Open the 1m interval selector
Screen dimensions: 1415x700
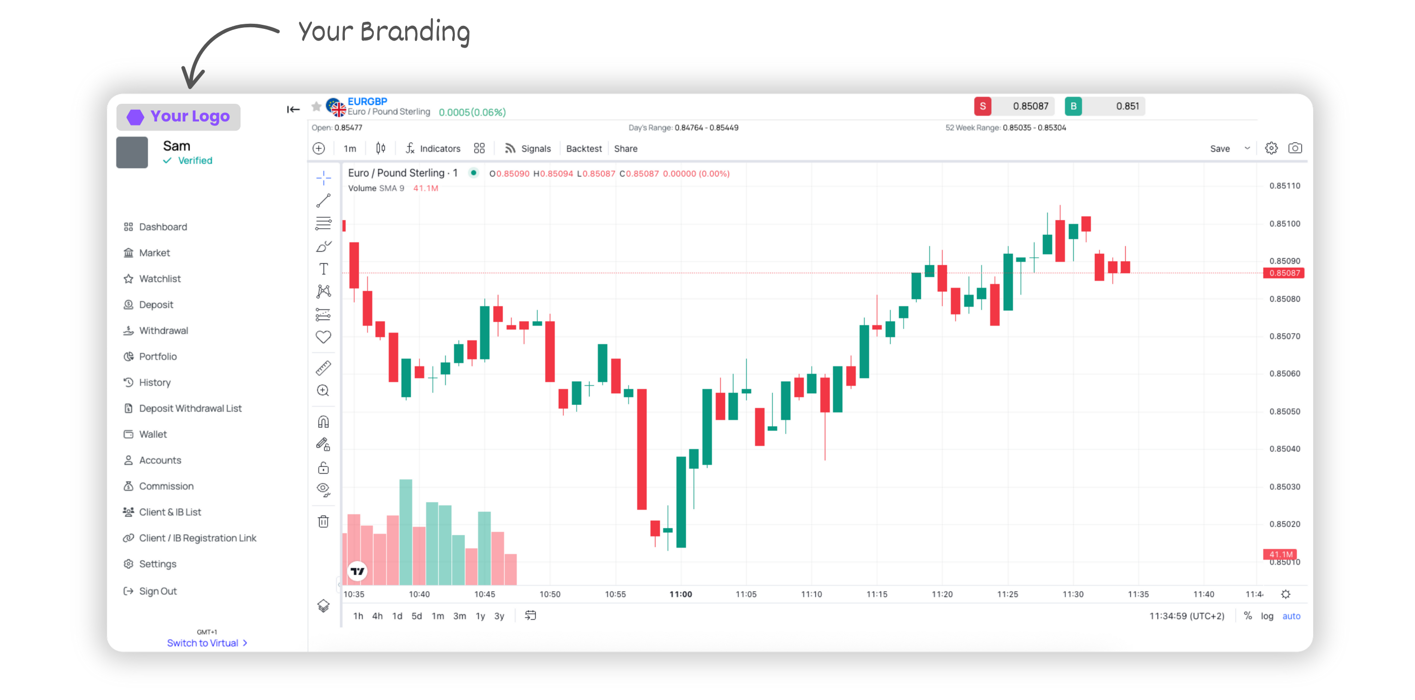tap(350, 149)
